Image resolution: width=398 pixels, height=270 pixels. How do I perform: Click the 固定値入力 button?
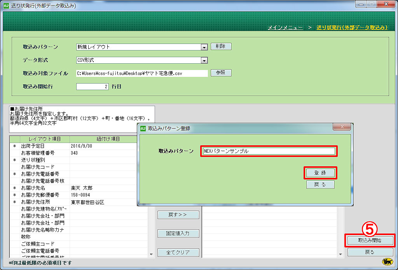(178, 233)
